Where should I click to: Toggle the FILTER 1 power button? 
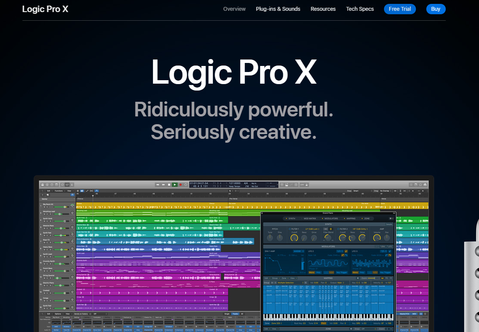[x=289, y=229]
